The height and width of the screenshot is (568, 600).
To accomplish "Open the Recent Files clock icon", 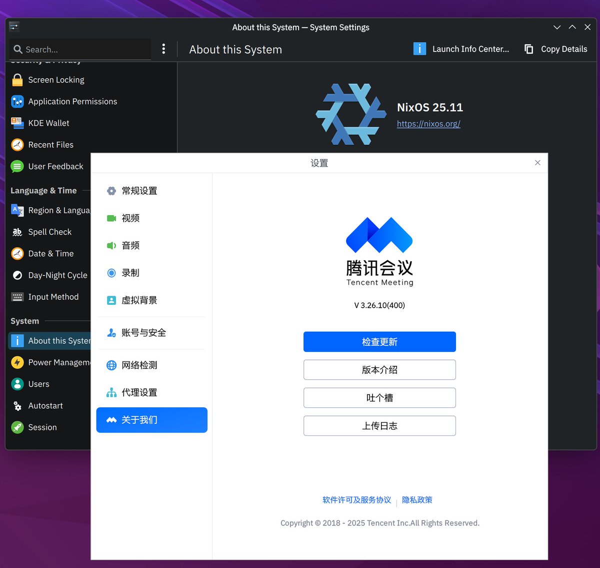I will pyautogui.click(x=17, y=145).
